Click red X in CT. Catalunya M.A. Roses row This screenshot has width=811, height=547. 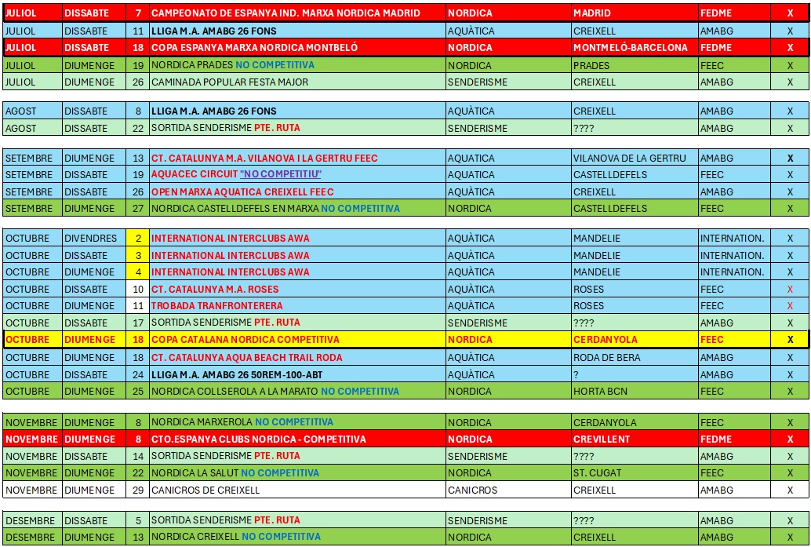(790, 290)
